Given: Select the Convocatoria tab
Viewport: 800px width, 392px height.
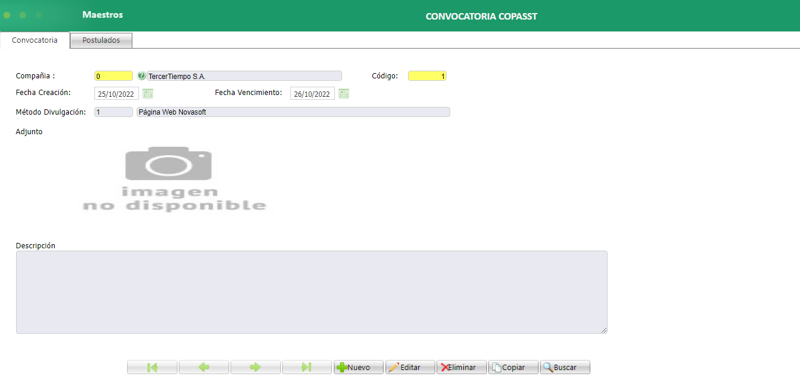Looking at the screenshot, I should (x=35, y=40).
